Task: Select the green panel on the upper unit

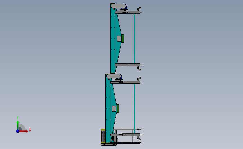Action: (122, 39)
